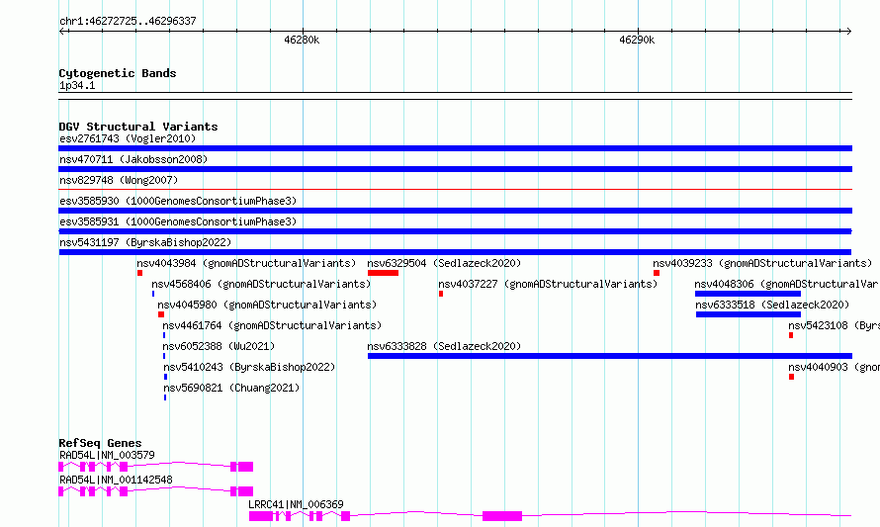Click the RAD54L|NM_001142548 gene glyph

pos(156,491)
